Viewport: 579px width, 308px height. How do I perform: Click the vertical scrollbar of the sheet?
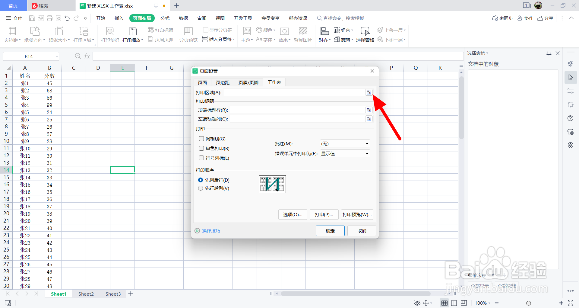(x=461, y=107)
